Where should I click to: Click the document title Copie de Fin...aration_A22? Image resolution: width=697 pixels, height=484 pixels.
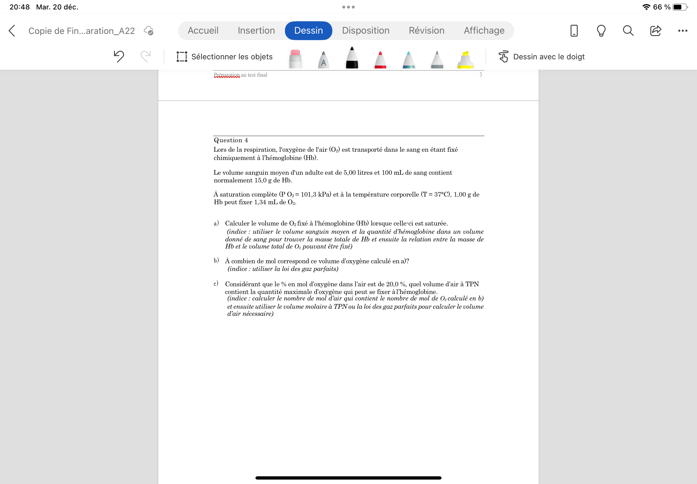point(82,31)
